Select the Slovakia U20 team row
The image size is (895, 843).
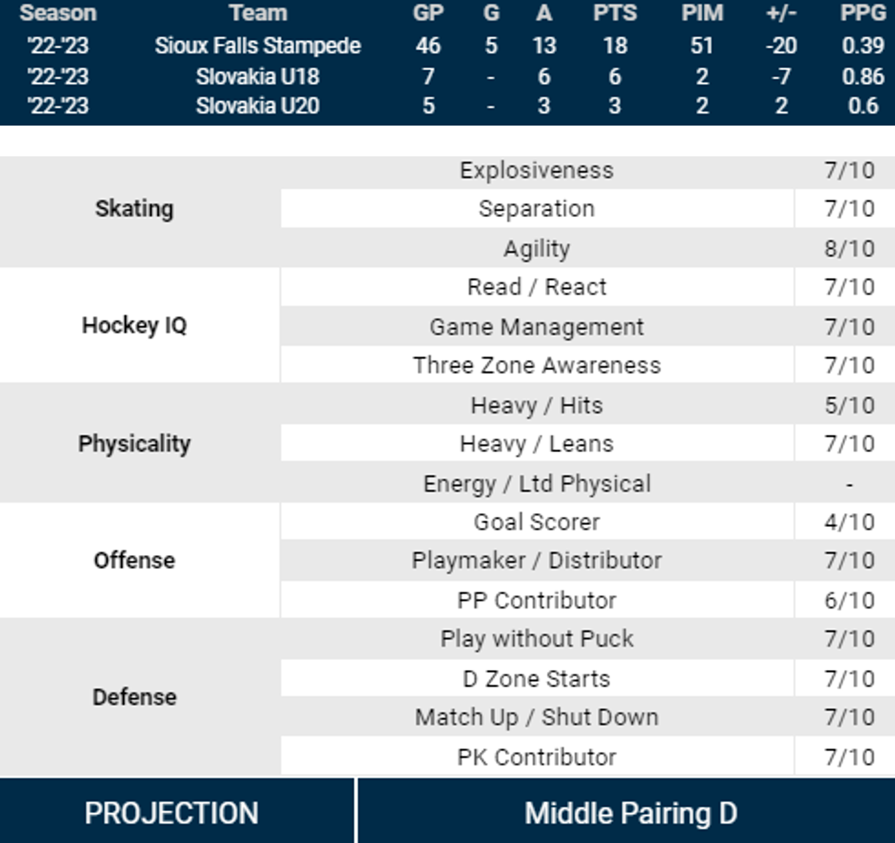pyautogui.click(x=258, y=106)
